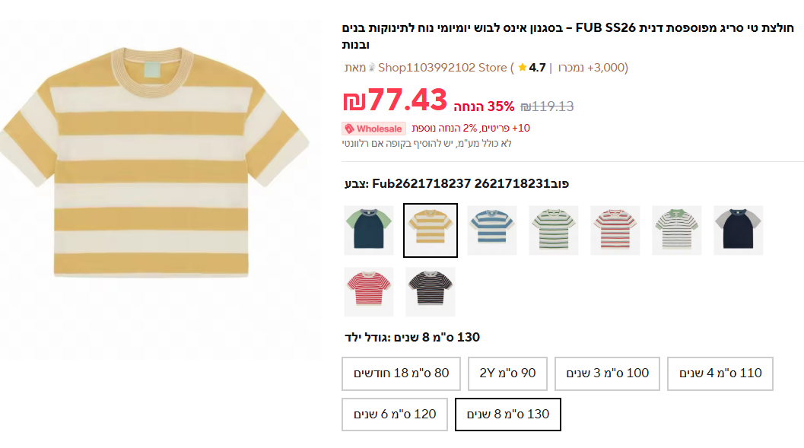Screen dimensions: 804x448
Task: Choose the yellow striped shirt color
Action: pyautogui.click(x=431, y=230)
